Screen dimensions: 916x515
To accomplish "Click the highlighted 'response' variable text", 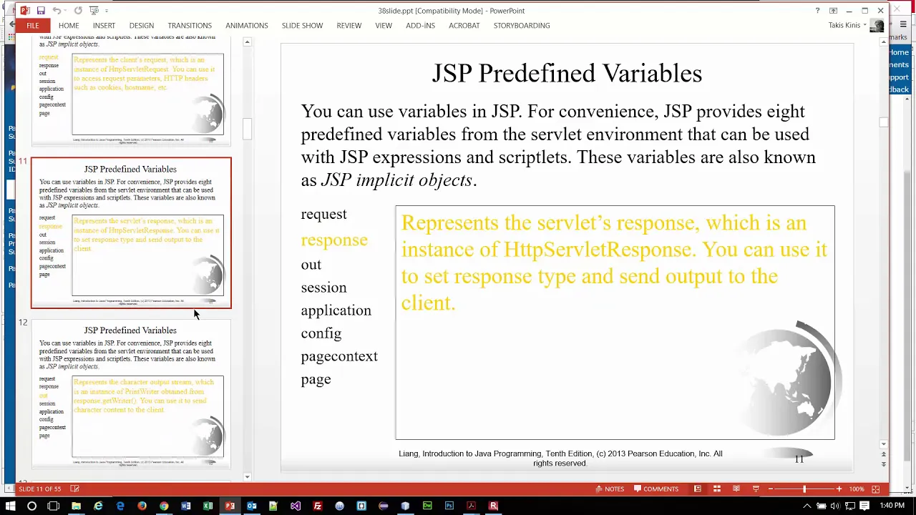I will pos(334,240).
